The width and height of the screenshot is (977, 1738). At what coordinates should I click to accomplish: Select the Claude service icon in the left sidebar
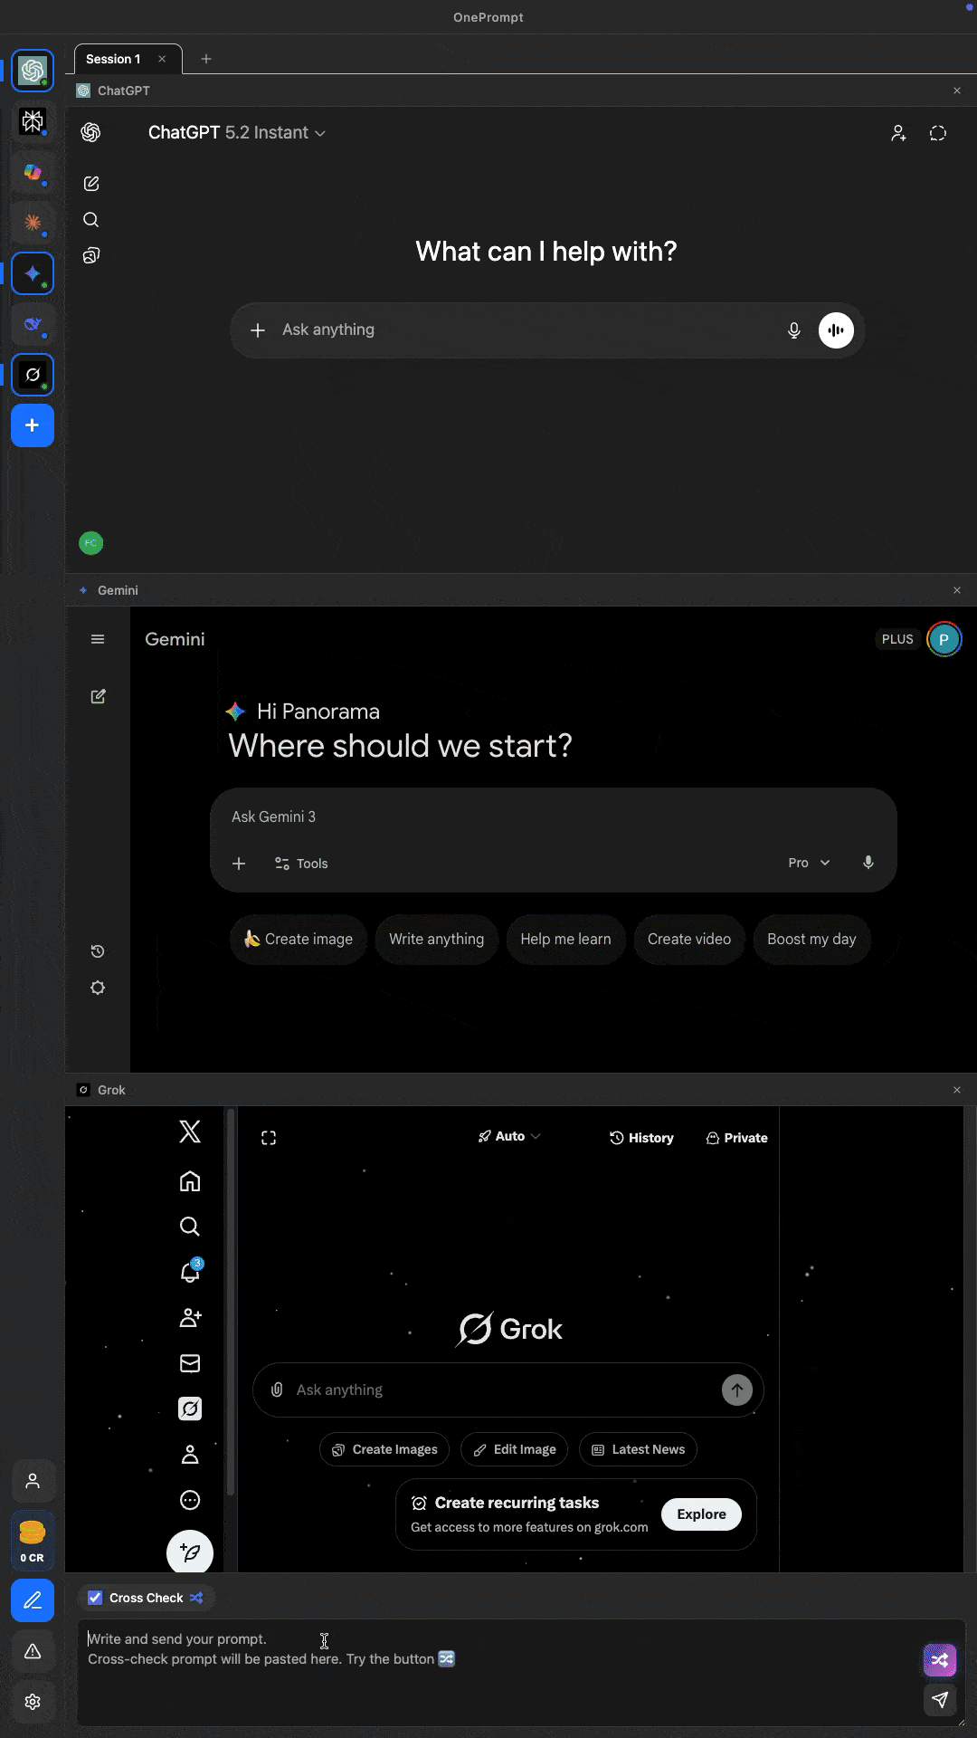click(x=33, y=223)
